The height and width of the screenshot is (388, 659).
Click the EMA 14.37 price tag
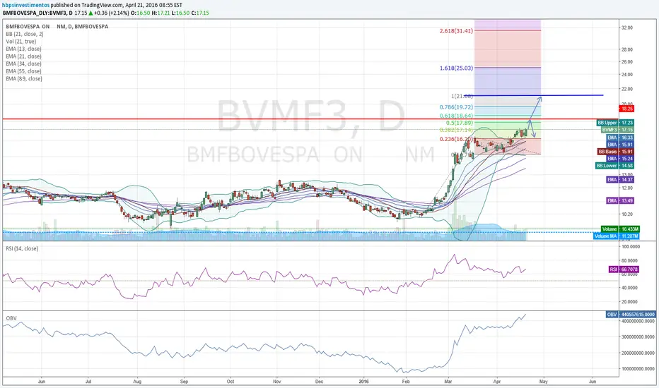[x=620, y=179]
